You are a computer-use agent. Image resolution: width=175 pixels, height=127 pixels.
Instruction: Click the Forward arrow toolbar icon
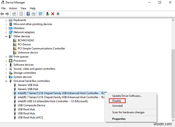click(x=7, y=14)
